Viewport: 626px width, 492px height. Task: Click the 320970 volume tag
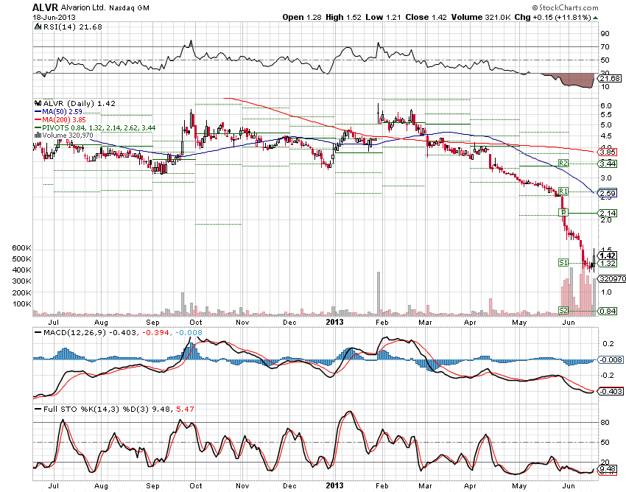point(611,278)
